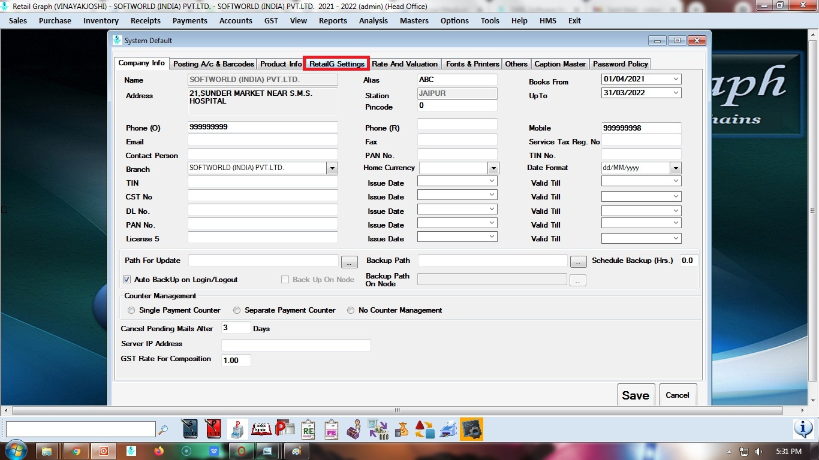Click the cashier with cash box icon
The image size is (819, 460).
[354, 429]
